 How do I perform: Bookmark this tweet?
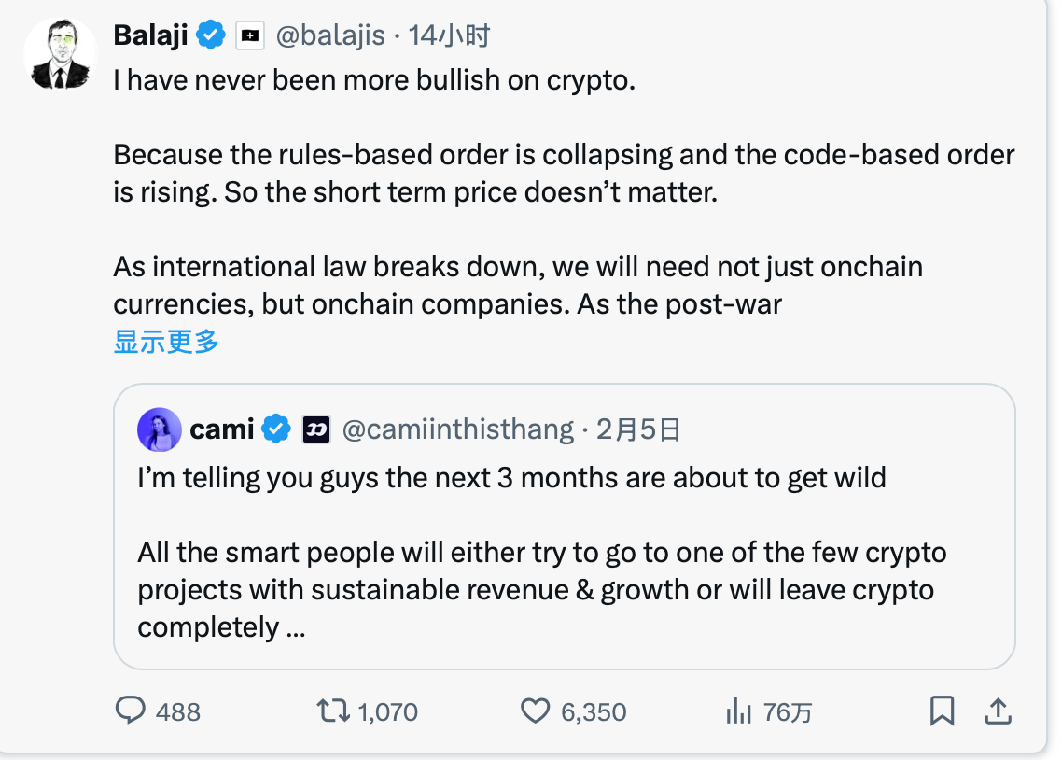[943, 711]
